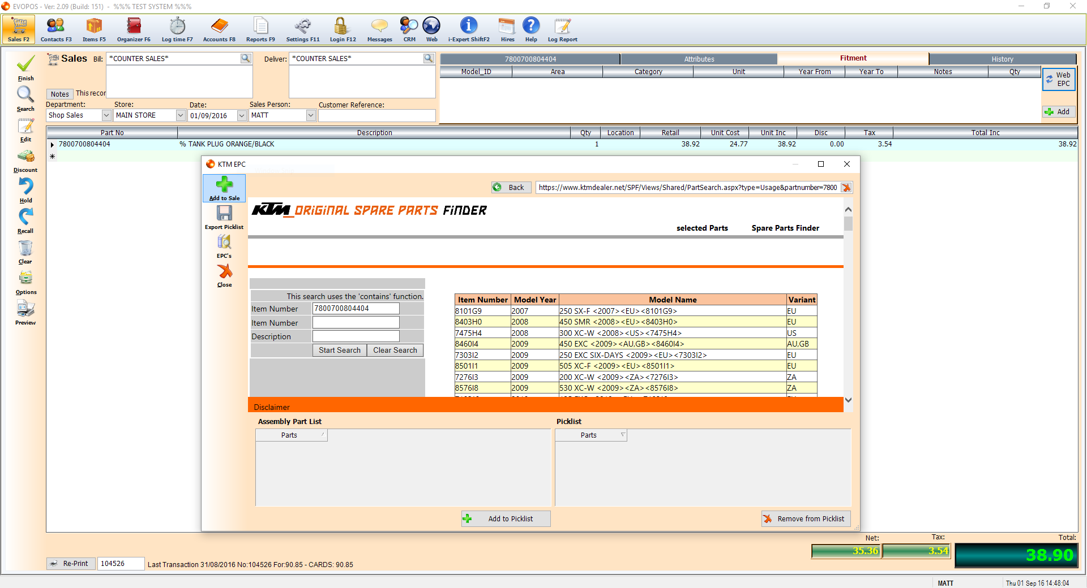Click the EPC page scrollbar down arrow
This screenshot has width=1087, height=588.
pos(848,400)
